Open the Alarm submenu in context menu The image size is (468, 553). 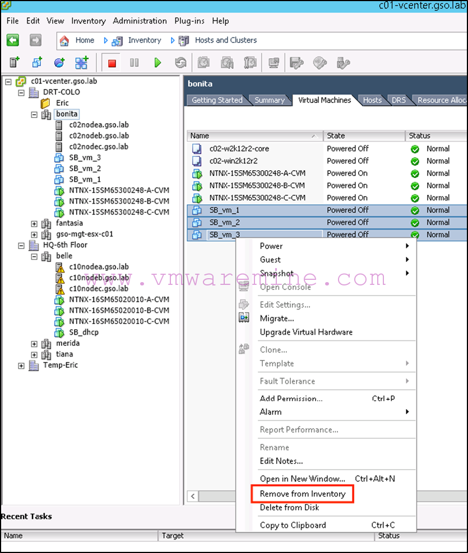click(335, 412)
